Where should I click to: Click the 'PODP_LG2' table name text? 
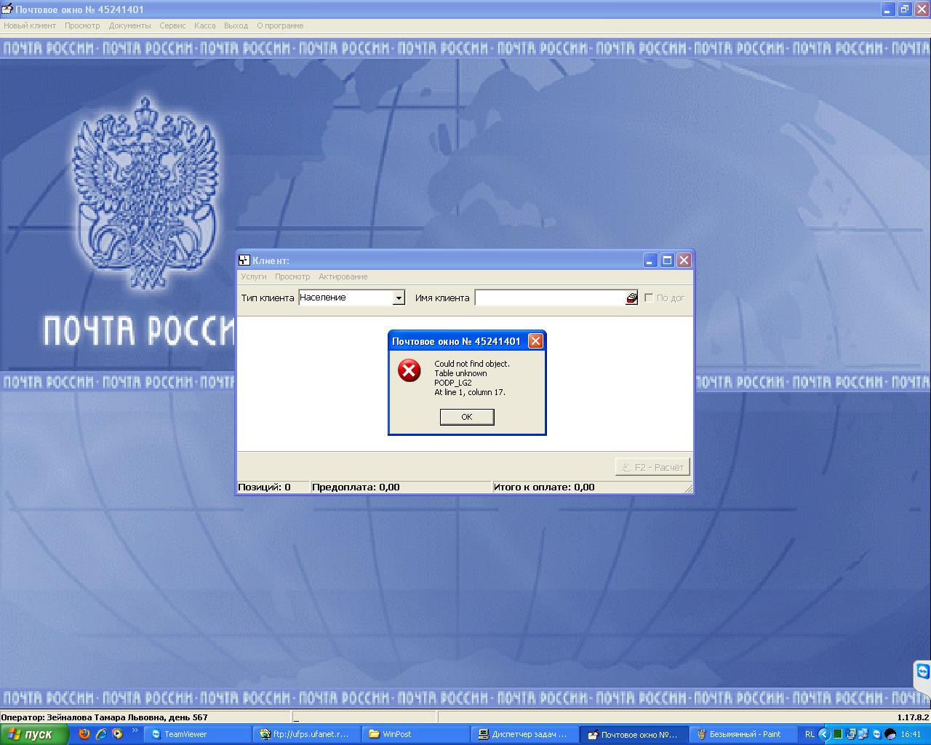tap(453, 383)
